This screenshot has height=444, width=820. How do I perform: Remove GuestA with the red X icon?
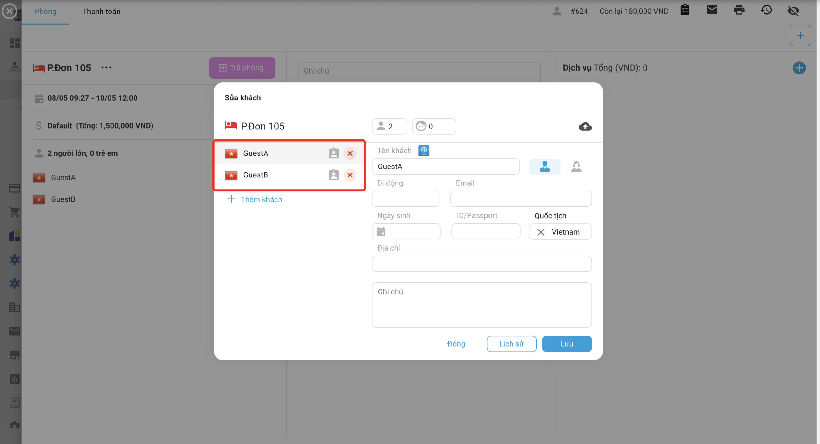point(350,153)
